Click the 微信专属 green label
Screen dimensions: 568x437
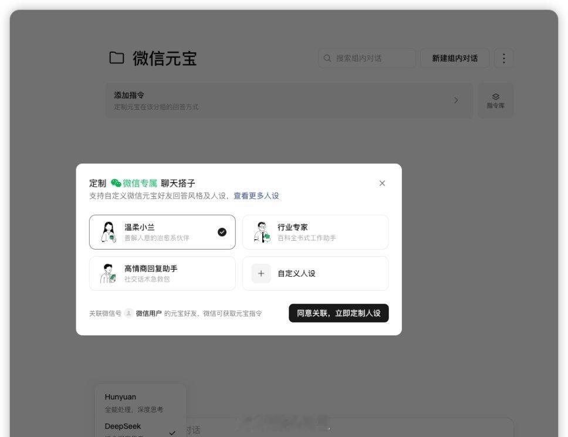pyautogui.click(x=140, y=183)
